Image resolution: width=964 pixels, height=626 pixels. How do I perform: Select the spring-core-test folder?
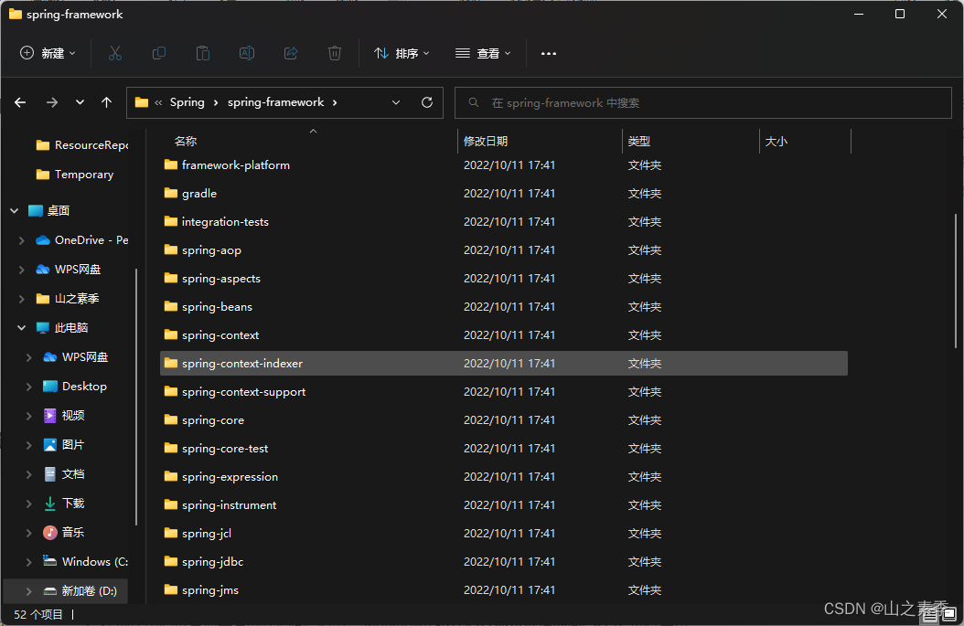pos(504,449)
